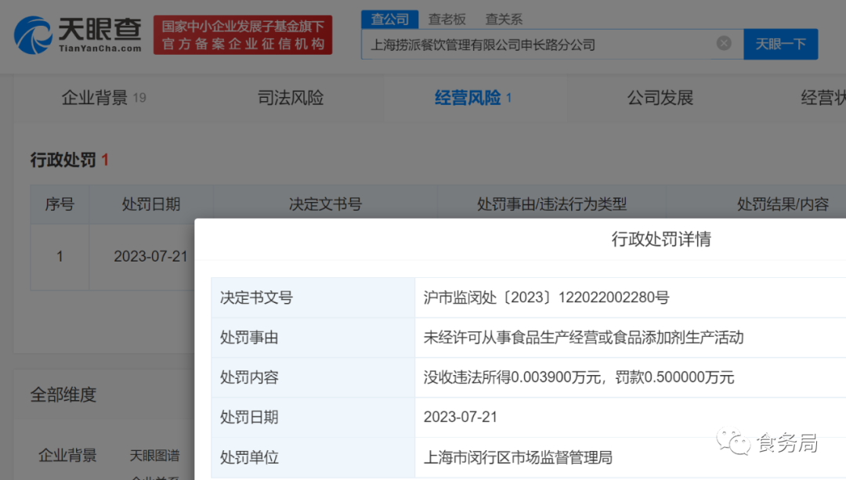This screenshot has height=480, width=846.
Task: Click the 全部维度 heading
Action: pos(63,395)
